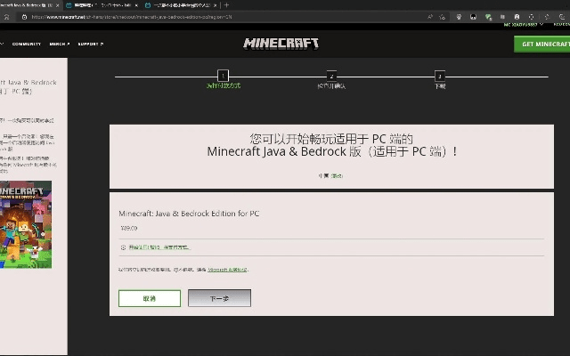
Task: Click the small green link under the heading
Action: 337,176
